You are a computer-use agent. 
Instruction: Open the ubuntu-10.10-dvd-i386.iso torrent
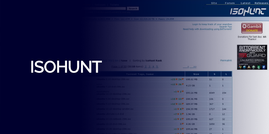click(111, 124)
